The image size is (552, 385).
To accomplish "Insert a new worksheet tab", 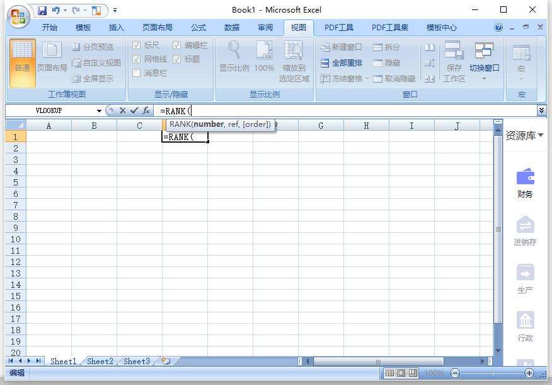I will point(166,361).
